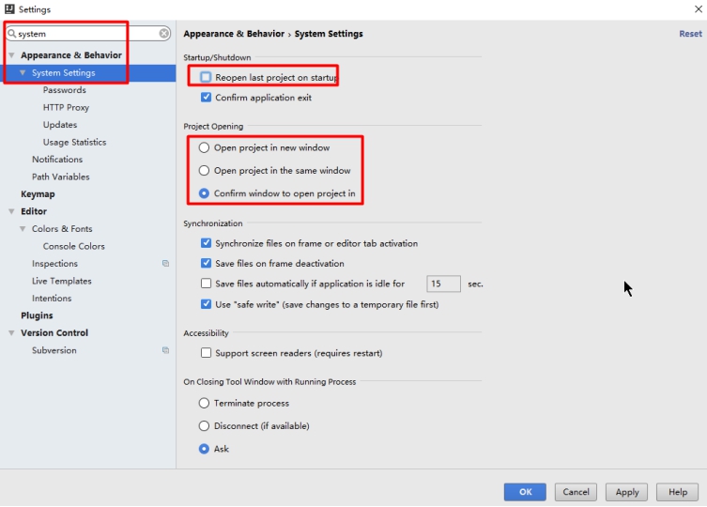Viewport: 707px width, 507px height.
Task: Enable Save files automatically if idle
Action: pos(206,284)
